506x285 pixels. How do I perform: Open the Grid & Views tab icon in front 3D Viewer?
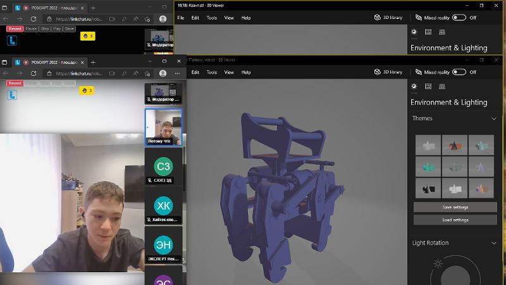[442, 86]
